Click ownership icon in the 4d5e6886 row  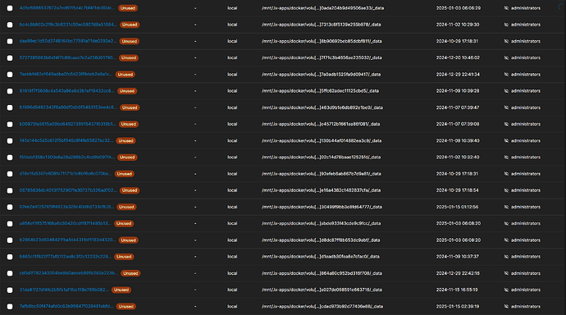506,8
